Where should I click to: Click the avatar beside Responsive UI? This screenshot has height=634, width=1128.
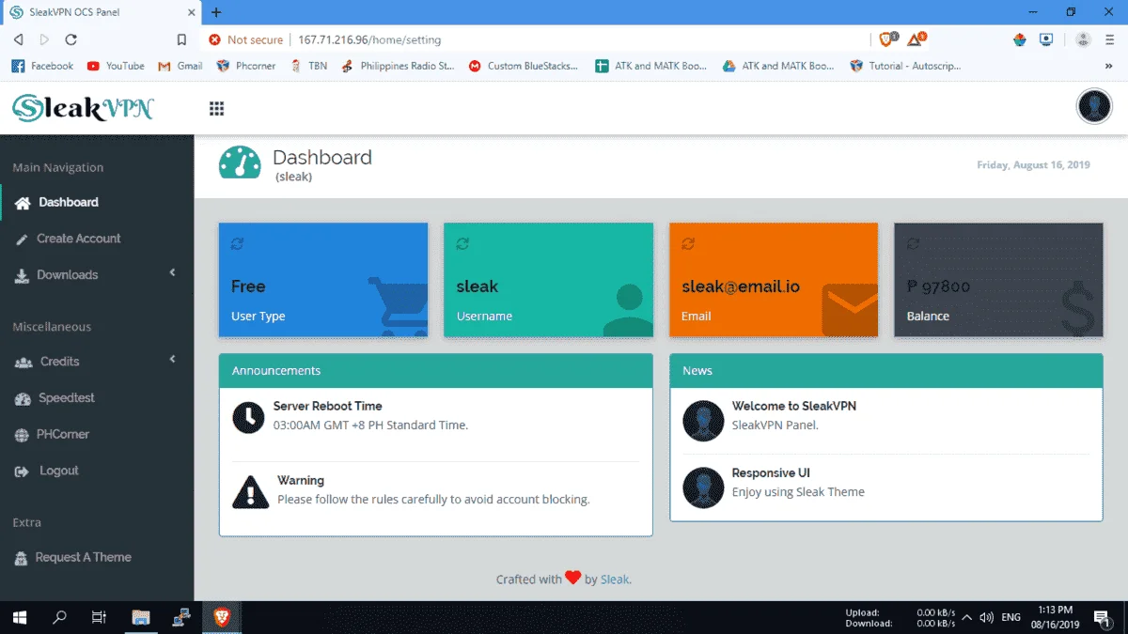(703, 487)
